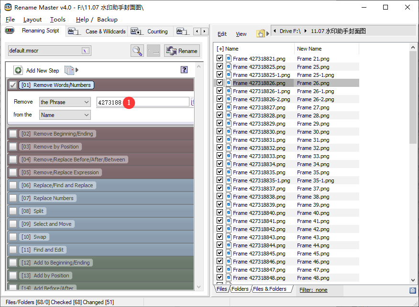Click the folder browse hand icon
Viewport: 419px width, 307px height.
[x=261, y=33]
